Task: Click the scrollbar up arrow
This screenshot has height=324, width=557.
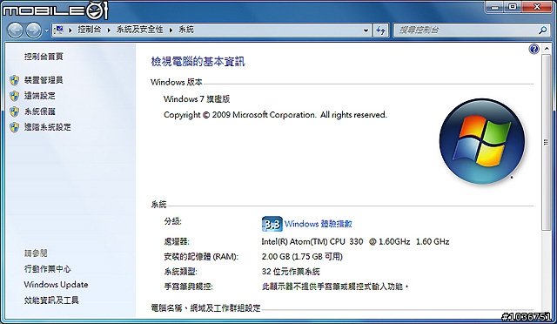Action: (x=546, y=49)
